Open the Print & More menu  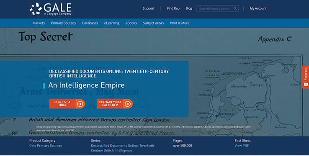pyautogui.click(x=180, y=23)
